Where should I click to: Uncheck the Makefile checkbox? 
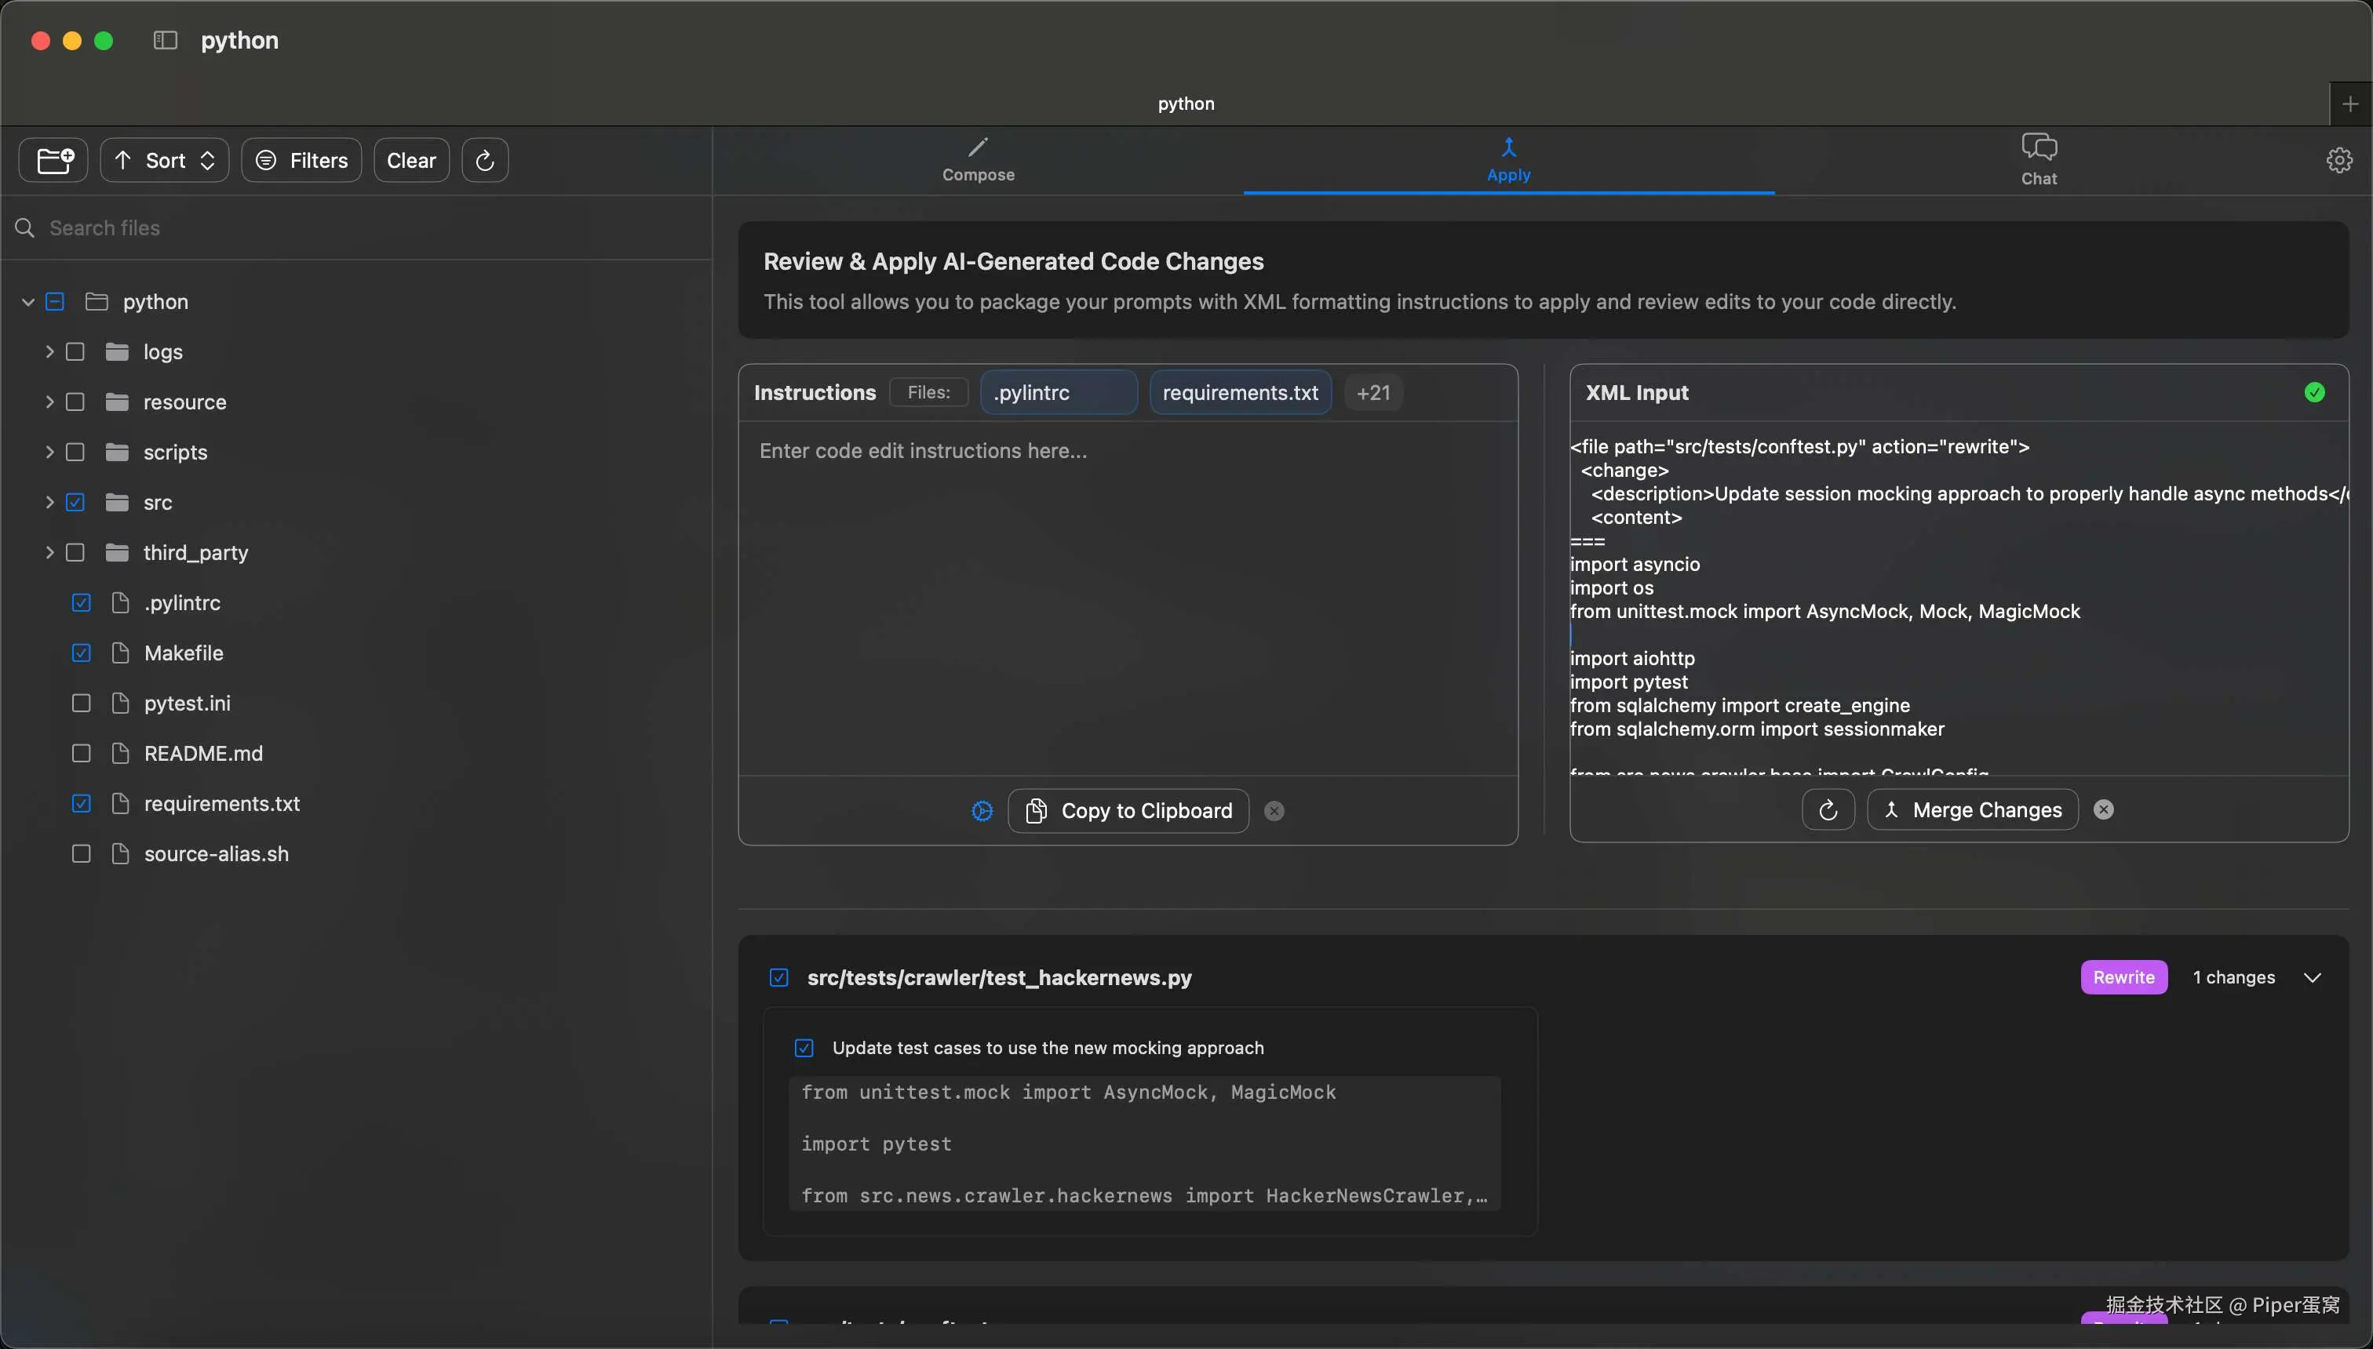pos(82,653)
